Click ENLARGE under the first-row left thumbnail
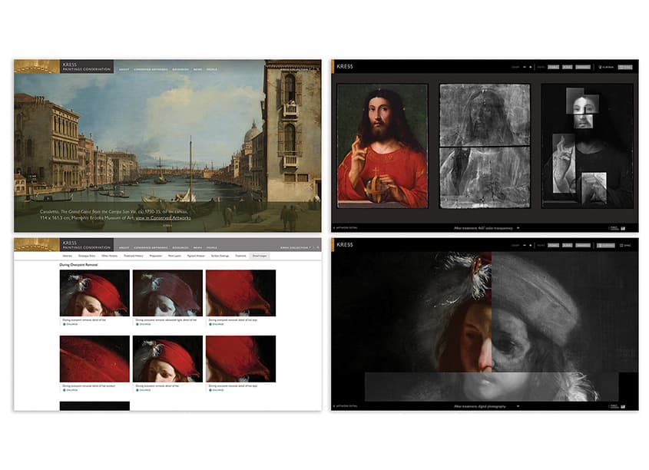 click(71, 324)
